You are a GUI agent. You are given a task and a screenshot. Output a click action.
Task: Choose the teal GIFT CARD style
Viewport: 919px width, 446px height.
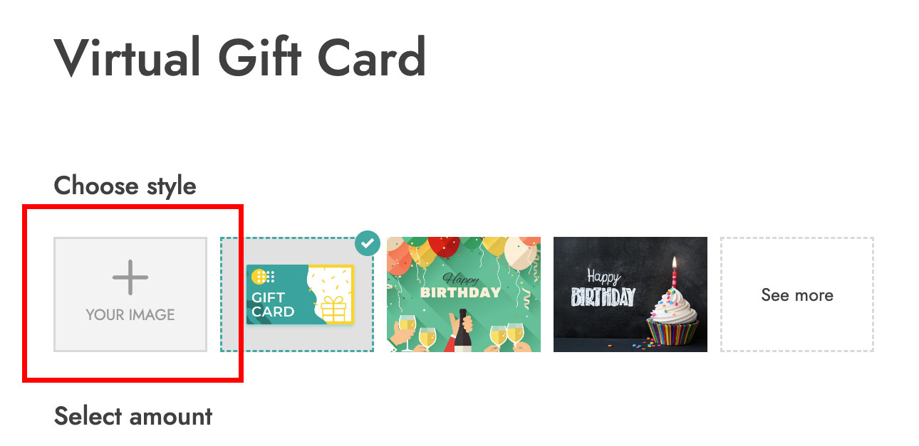click(x=297, y=294)
